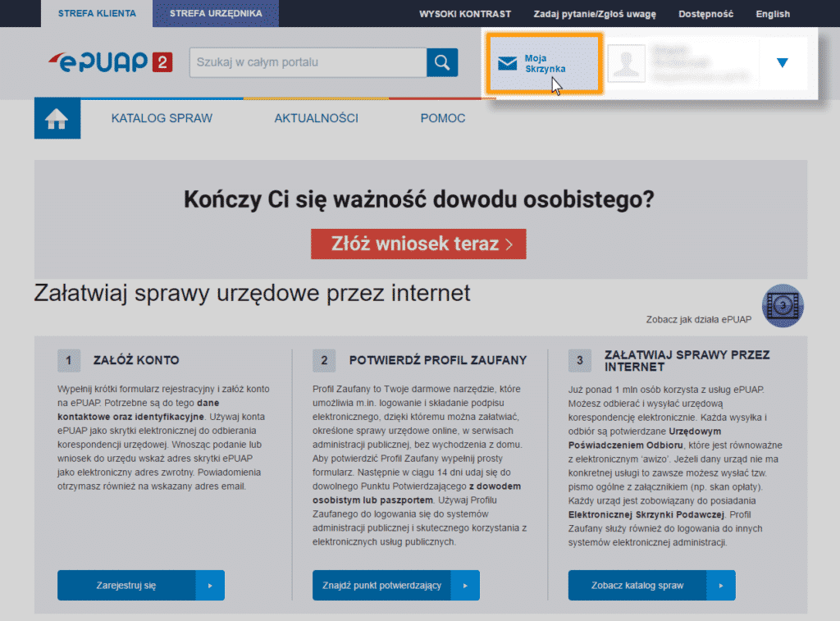This screenshot has height=621, width=840.
Task: Enable WYSOKI KONTRAST mode
Action: 465,14
